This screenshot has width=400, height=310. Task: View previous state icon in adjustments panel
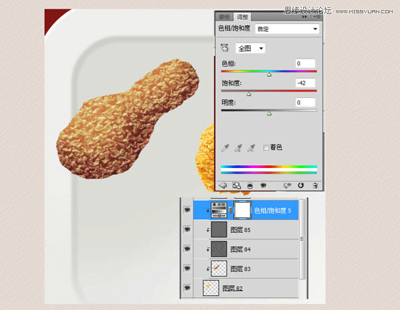click(287, 185)
